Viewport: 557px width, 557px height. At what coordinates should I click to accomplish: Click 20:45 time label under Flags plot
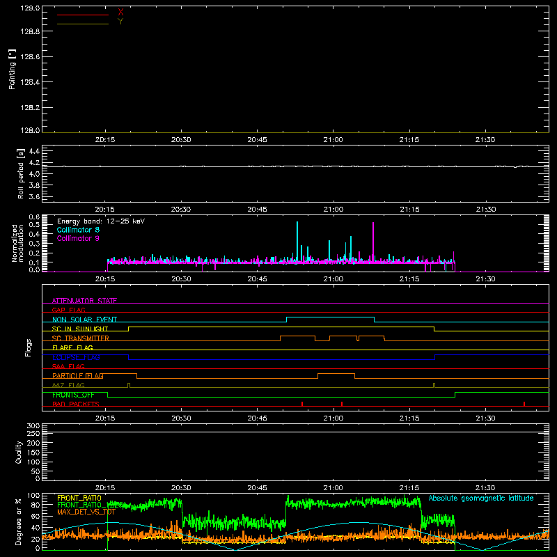(x=257, y=418)
